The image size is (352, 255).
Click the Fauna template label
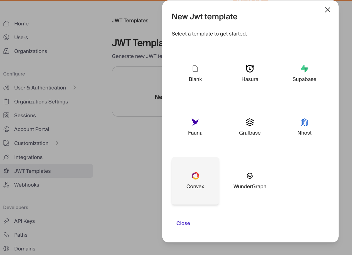(x=195, y=133)
